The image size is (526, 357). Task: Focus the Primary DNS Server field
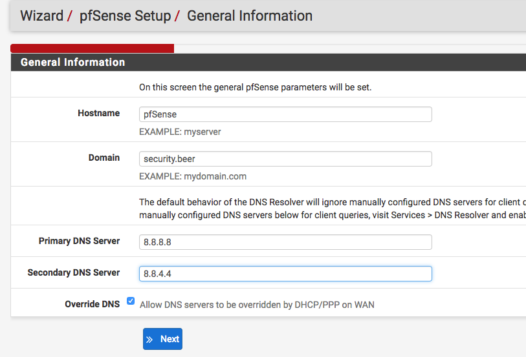point(285,242)
